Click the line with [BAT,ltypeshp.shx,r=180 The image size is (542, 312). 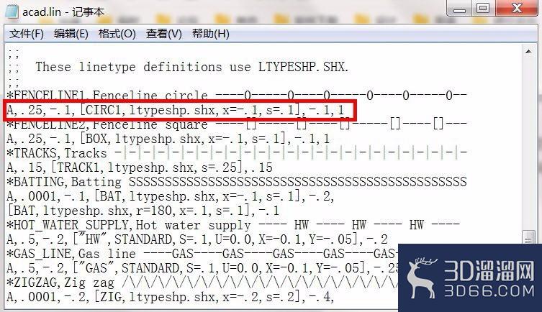coord(143,211)
